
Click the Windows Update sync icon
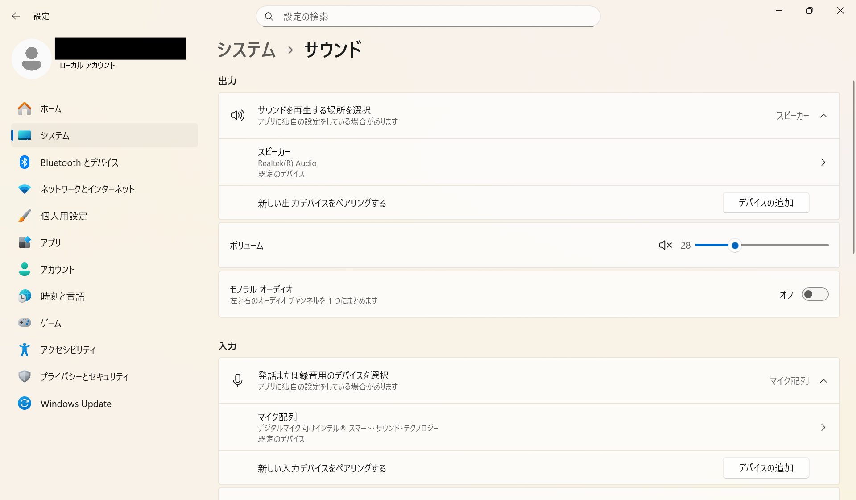[x=25, y=404]
